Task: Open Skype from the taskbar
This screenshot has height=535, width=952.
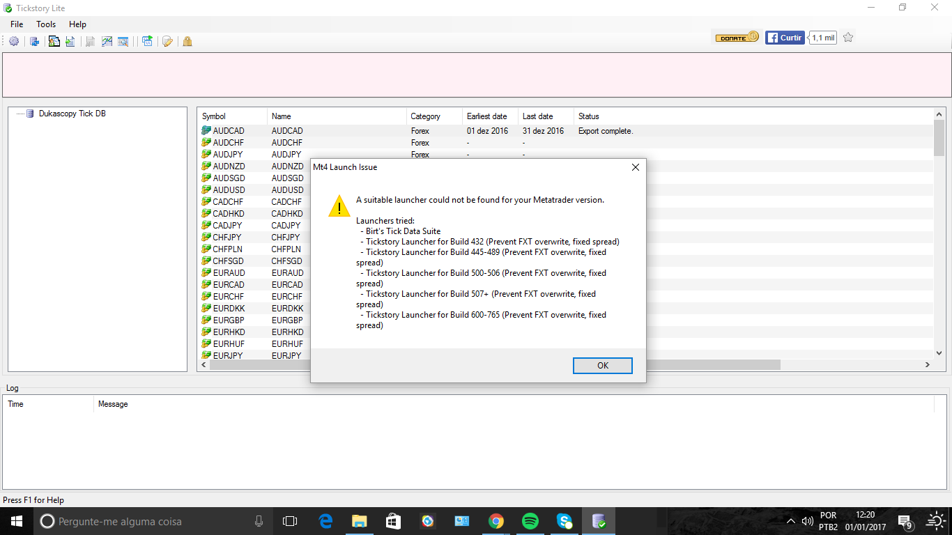Action: [565, 521]
